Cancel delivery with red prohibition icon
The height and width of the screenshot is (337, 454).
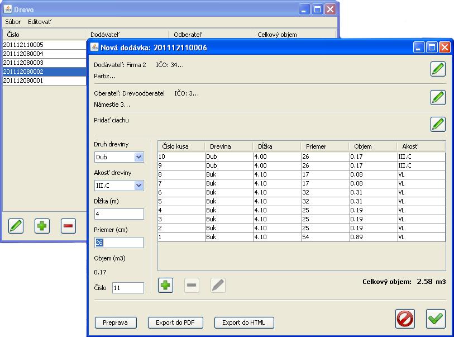[x=405, y=319]
